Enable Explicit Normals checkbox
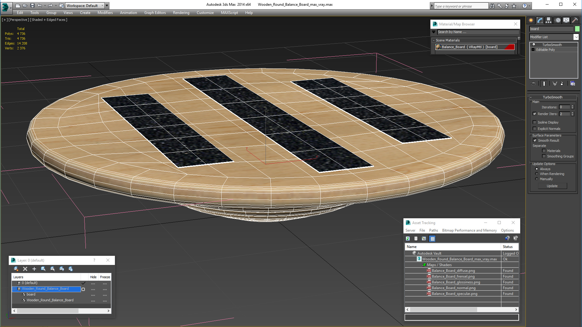 (x=535, y=129)
